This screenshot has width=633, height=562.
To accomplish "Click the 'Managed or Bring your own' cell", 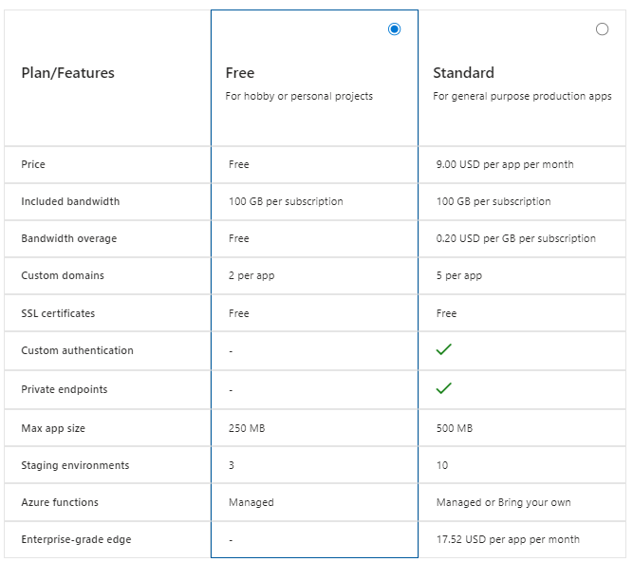I will click(x=503, y=502).
